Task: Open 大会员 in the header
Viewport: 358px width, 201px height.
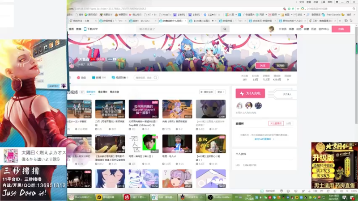Action: click(x=282, y=29)
